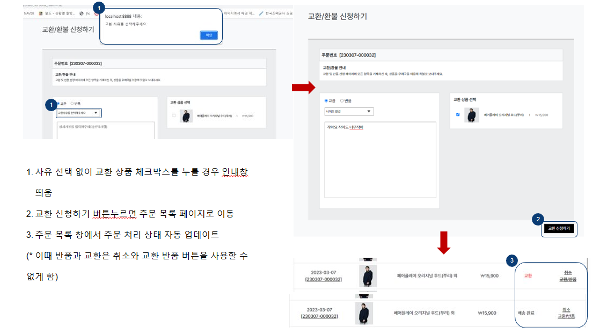Click the 확인 button in the alert dialog
Image resolution: width=600 pixels, height=334 pixels.
click(x=209, y=34)
